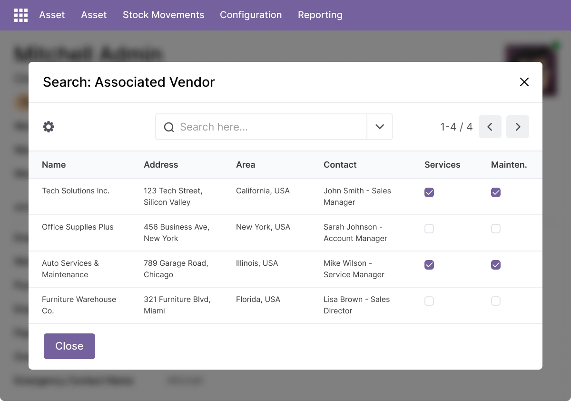
Task: Click the Search: Associated Vendor dialog title
Action: coord(129,82)
